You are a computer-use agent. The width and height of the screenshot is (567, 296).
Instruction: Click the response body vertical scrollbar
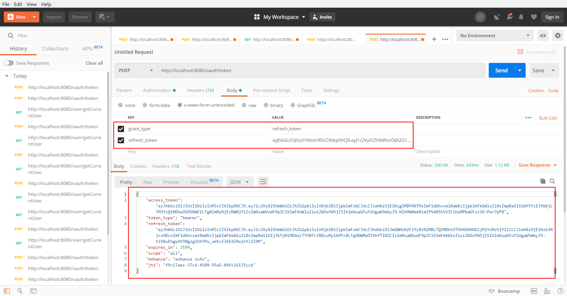coord(555,232)
